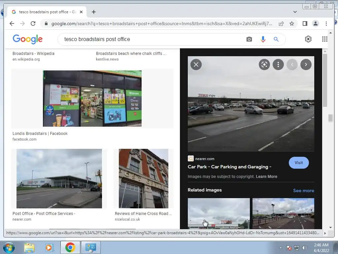
Task: Open the Google apps grid
Action: click(x=325, y=39)
